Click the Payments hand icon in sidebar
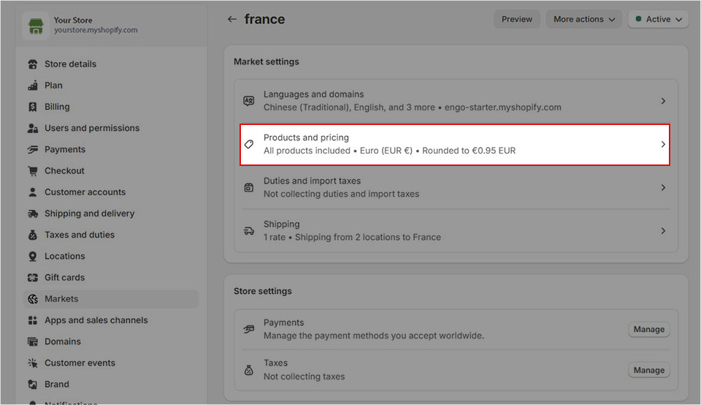The width and height of the screenshot is (701, 405). pos(33,149)
